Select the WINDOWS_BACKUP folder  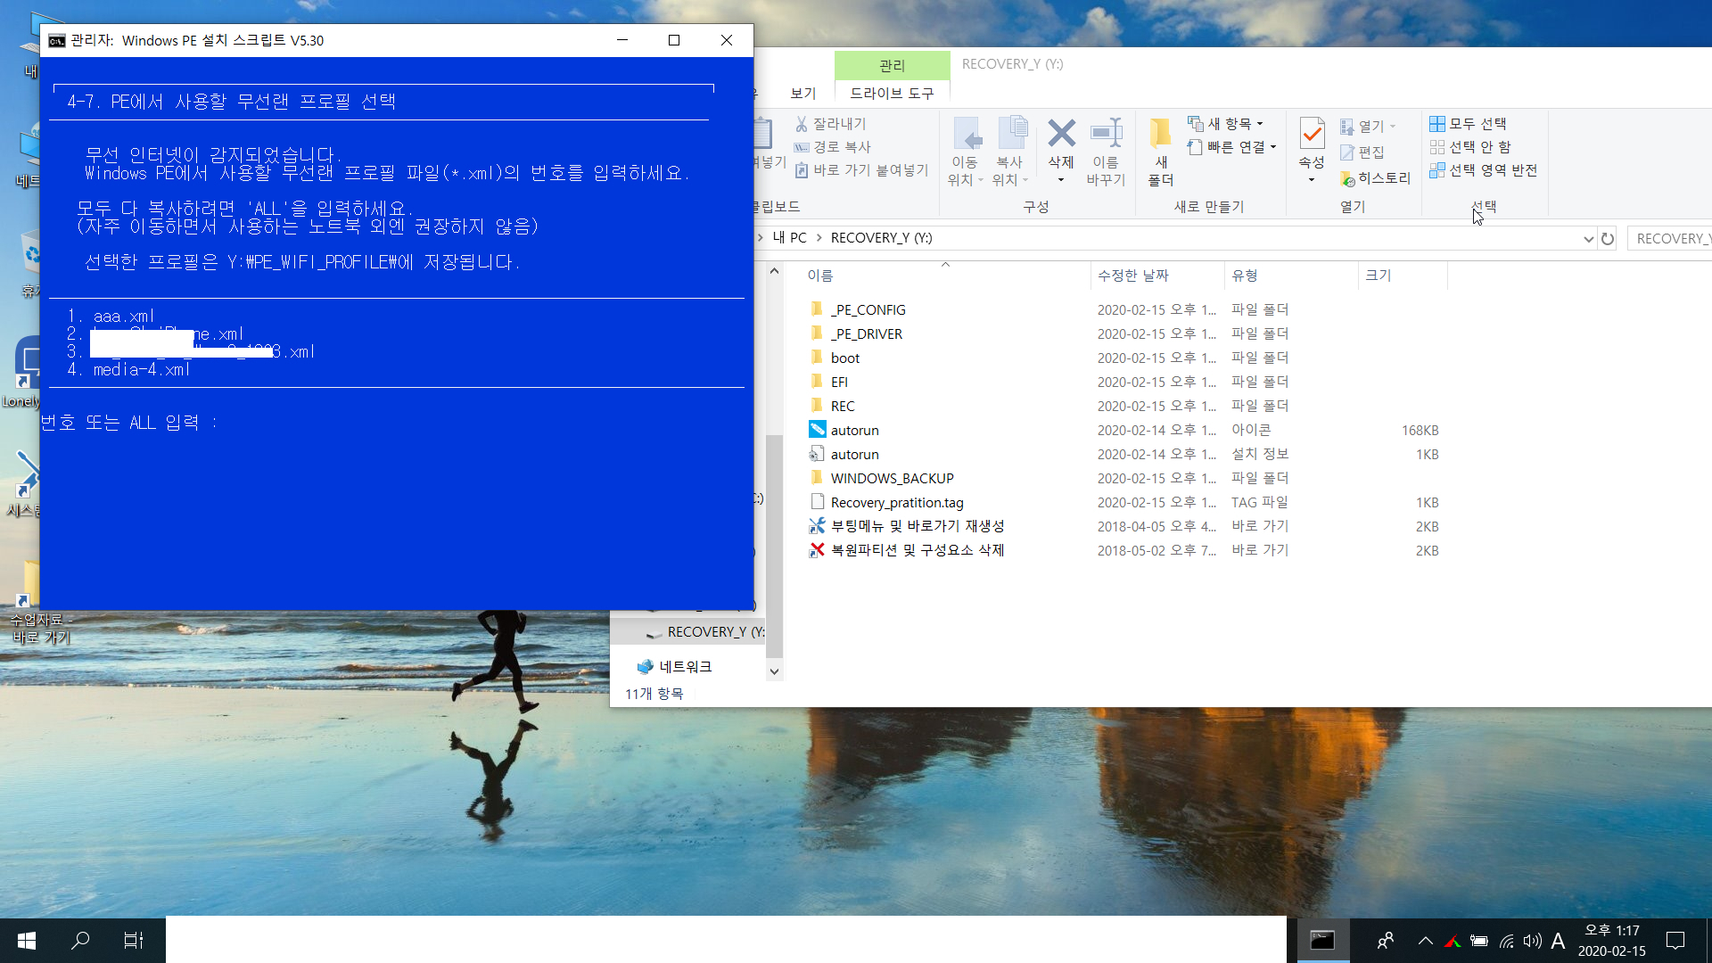click(892, 478)
